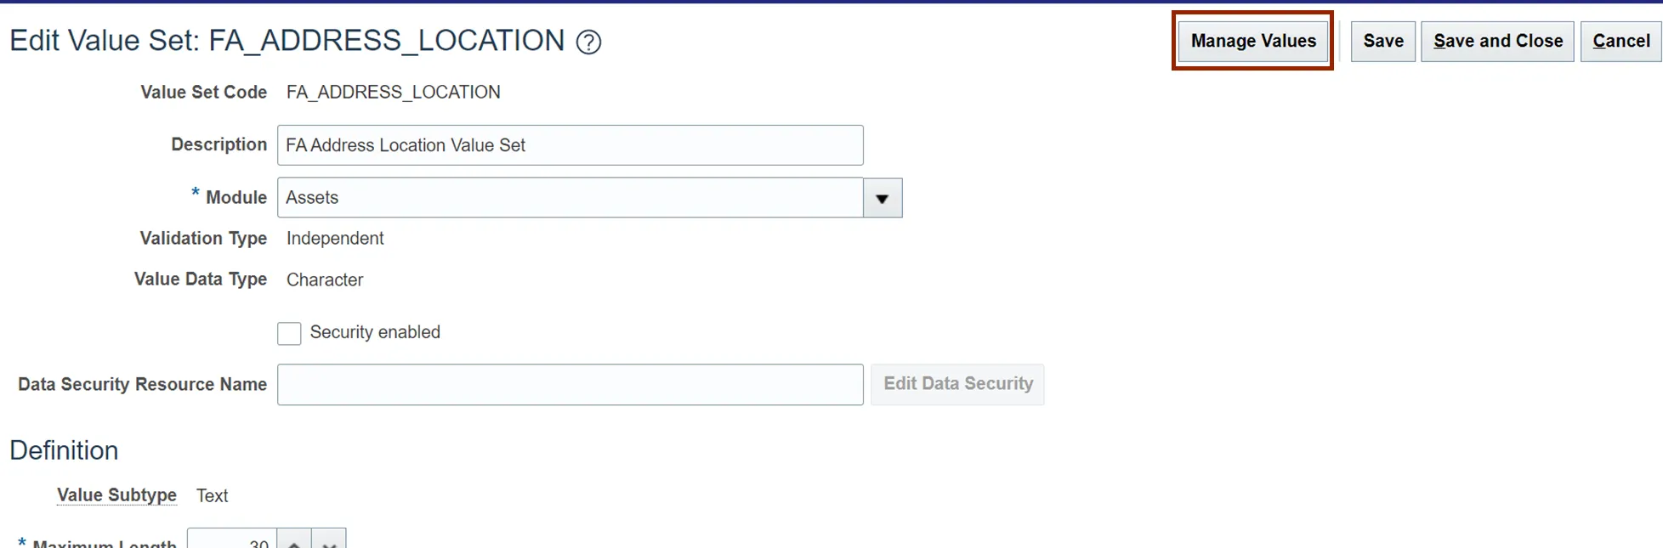Cancel editing the value set
This screenshot has height=548, width=1663.
[1620, 41]
